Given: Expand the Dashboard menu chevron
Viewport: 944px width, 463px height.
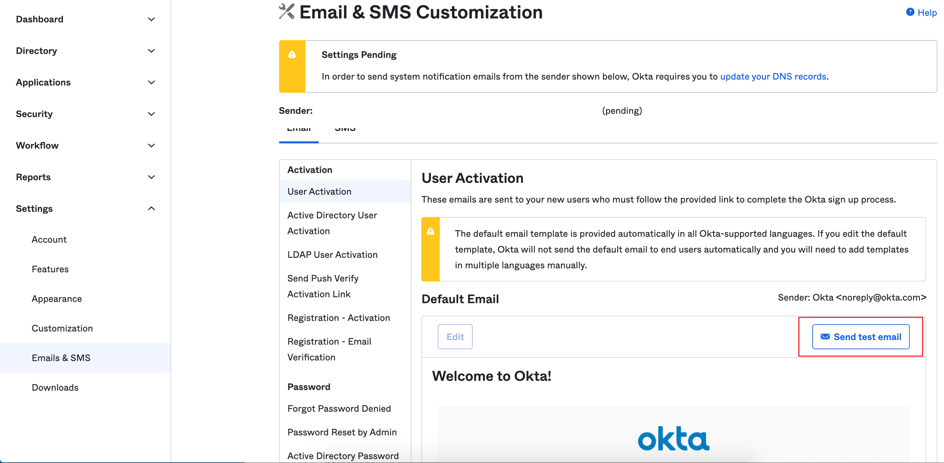Looking at the screenshot, I should click(151, 19).
